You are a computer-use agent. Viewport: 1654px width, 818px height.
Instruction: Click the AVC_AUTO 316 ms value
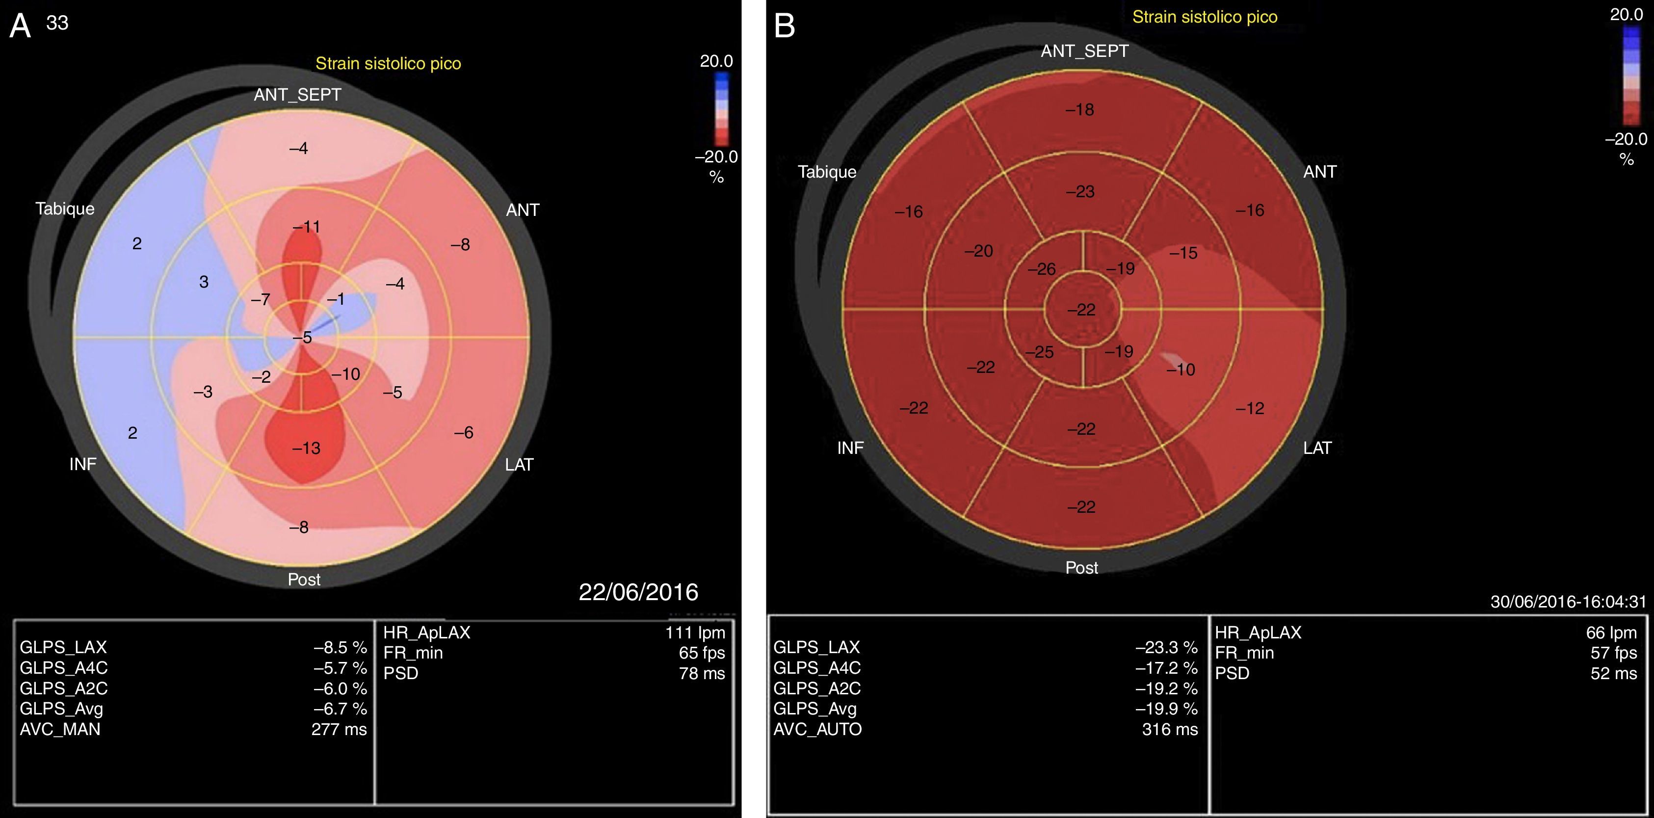pos(1169,729)
